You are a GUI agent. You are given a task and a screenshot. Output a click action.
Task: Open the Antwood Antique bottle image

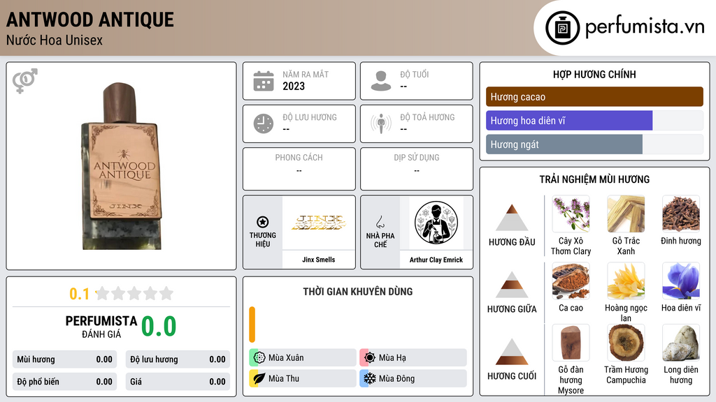[122, 166]
